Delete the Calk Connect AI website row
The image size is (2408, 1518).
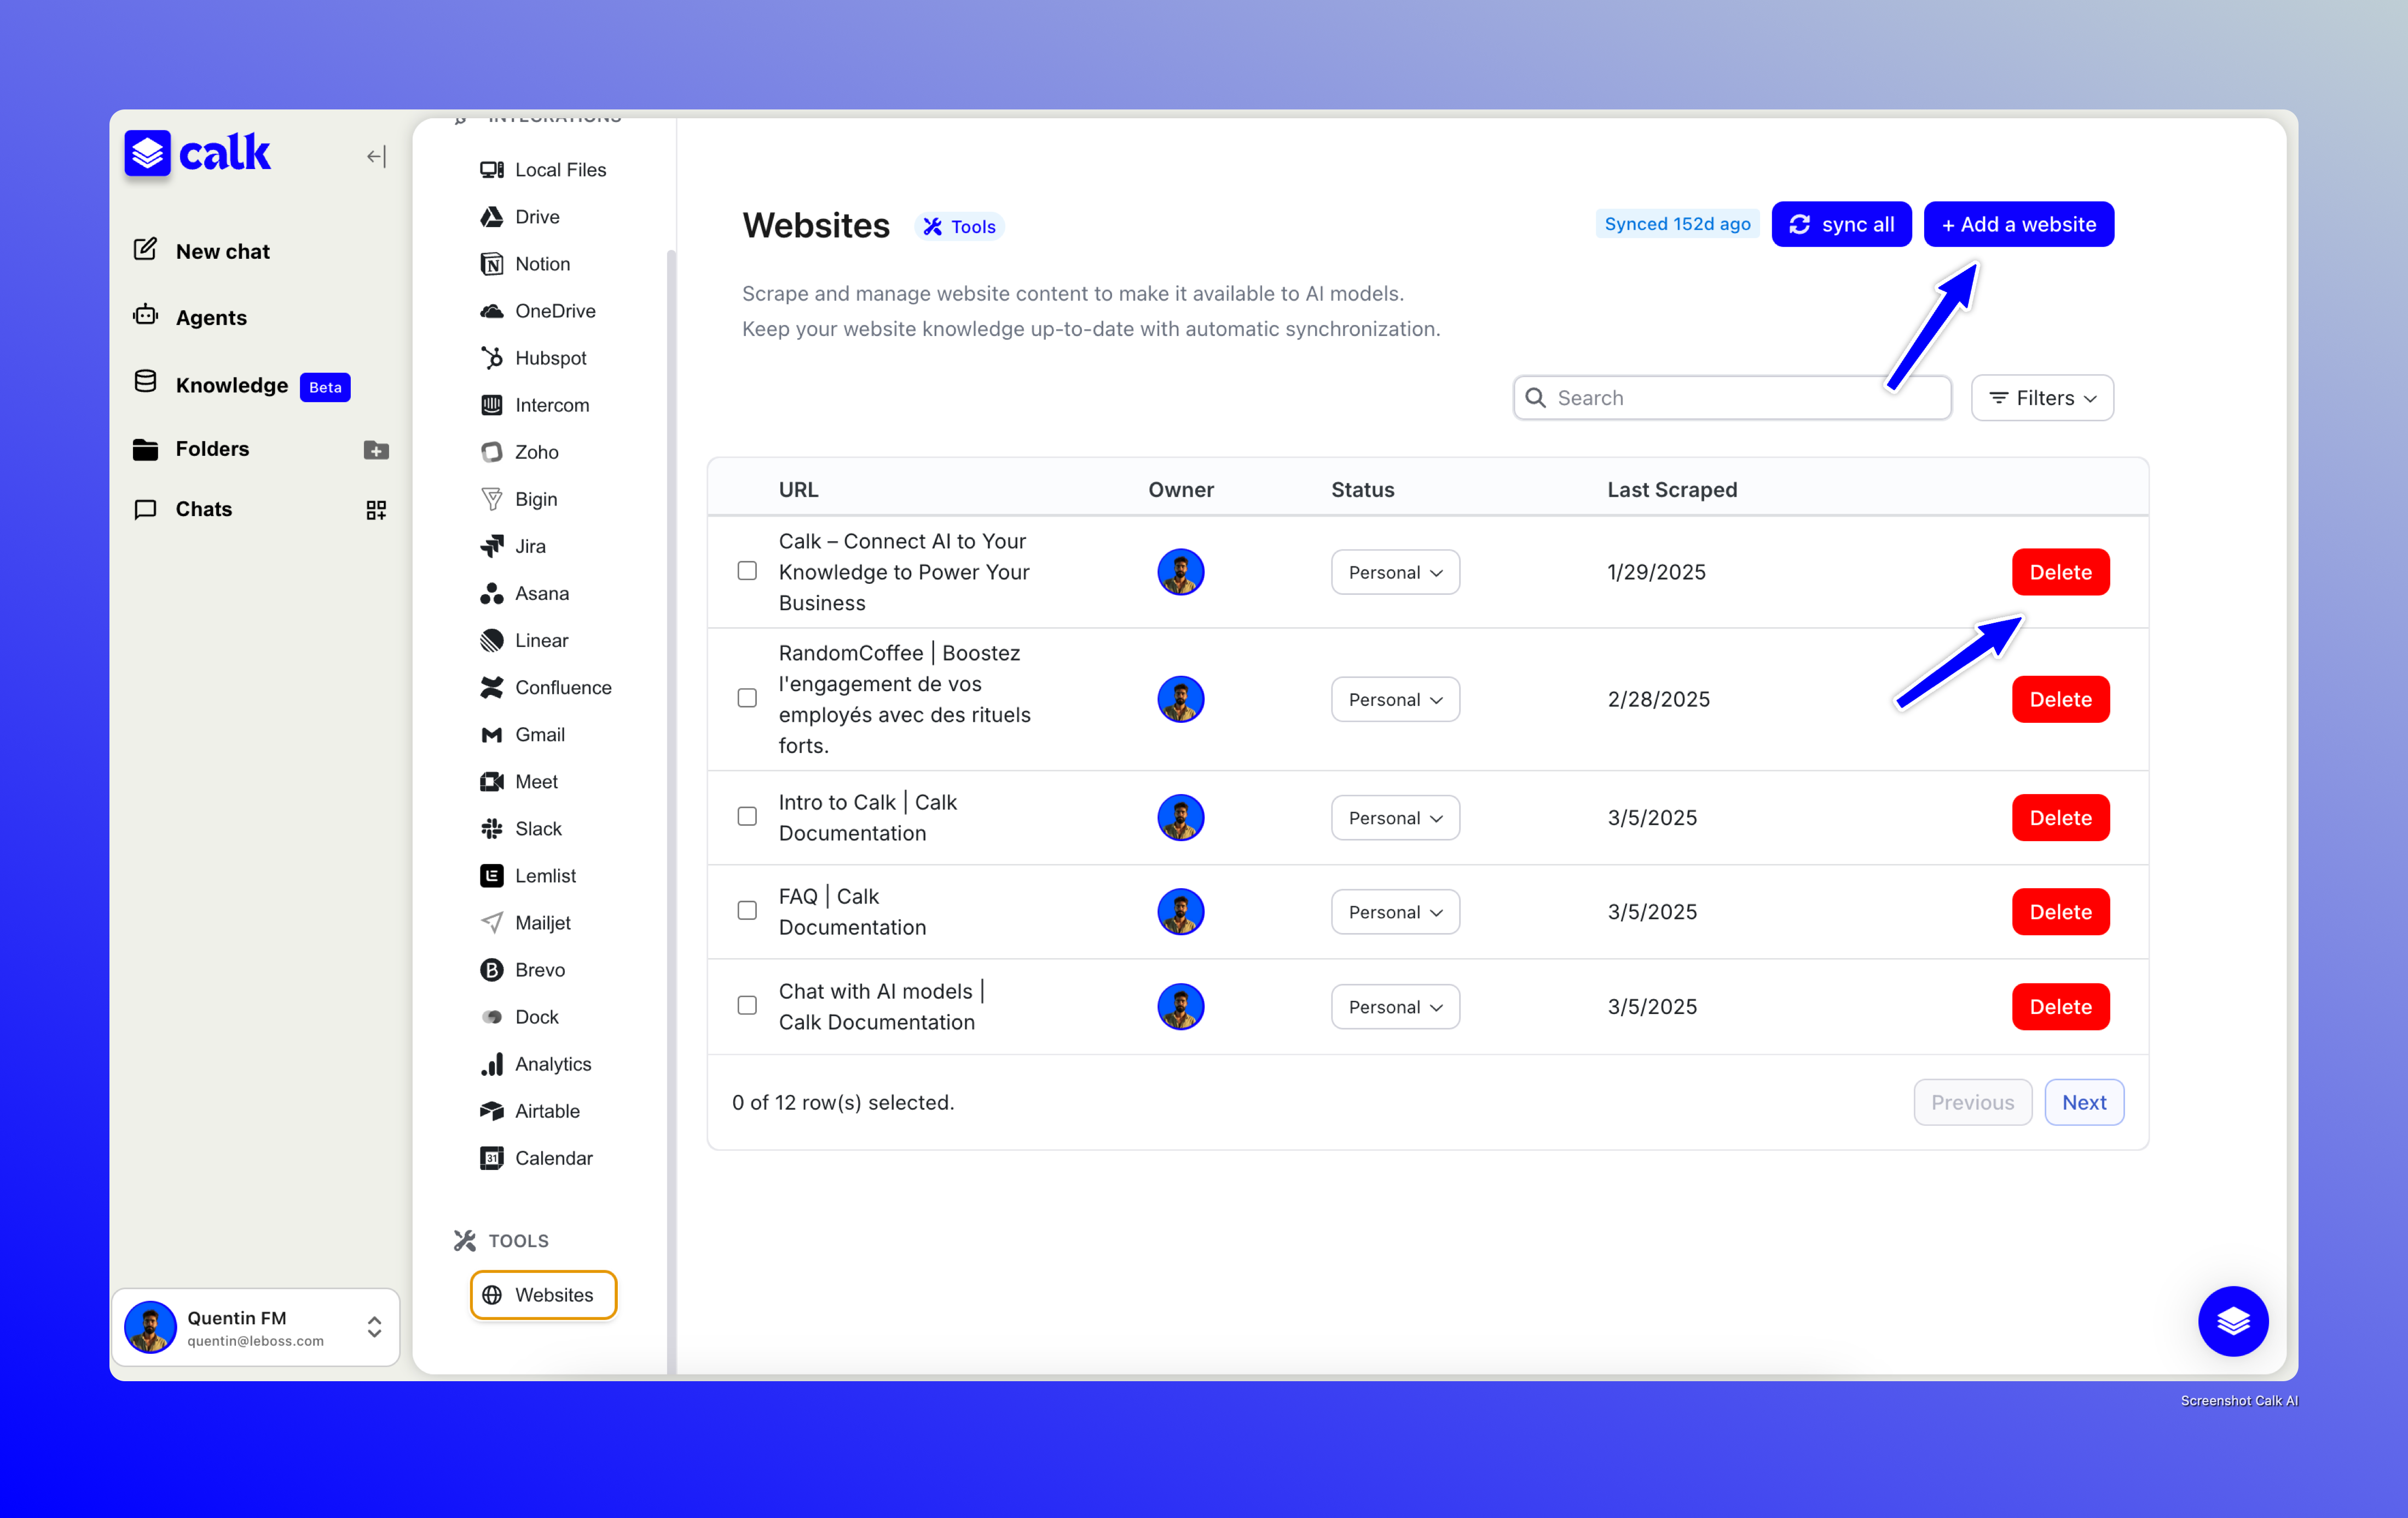coord(2060,572)
